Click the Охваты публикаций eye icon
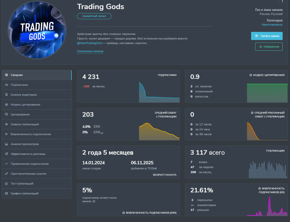This screenshot has width=290, height=222. (x=6, y=124)
